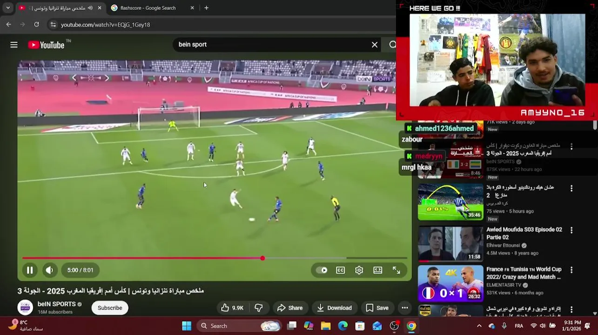
Task: Seek using the red progress bar handle
Action: pos(262,258)
